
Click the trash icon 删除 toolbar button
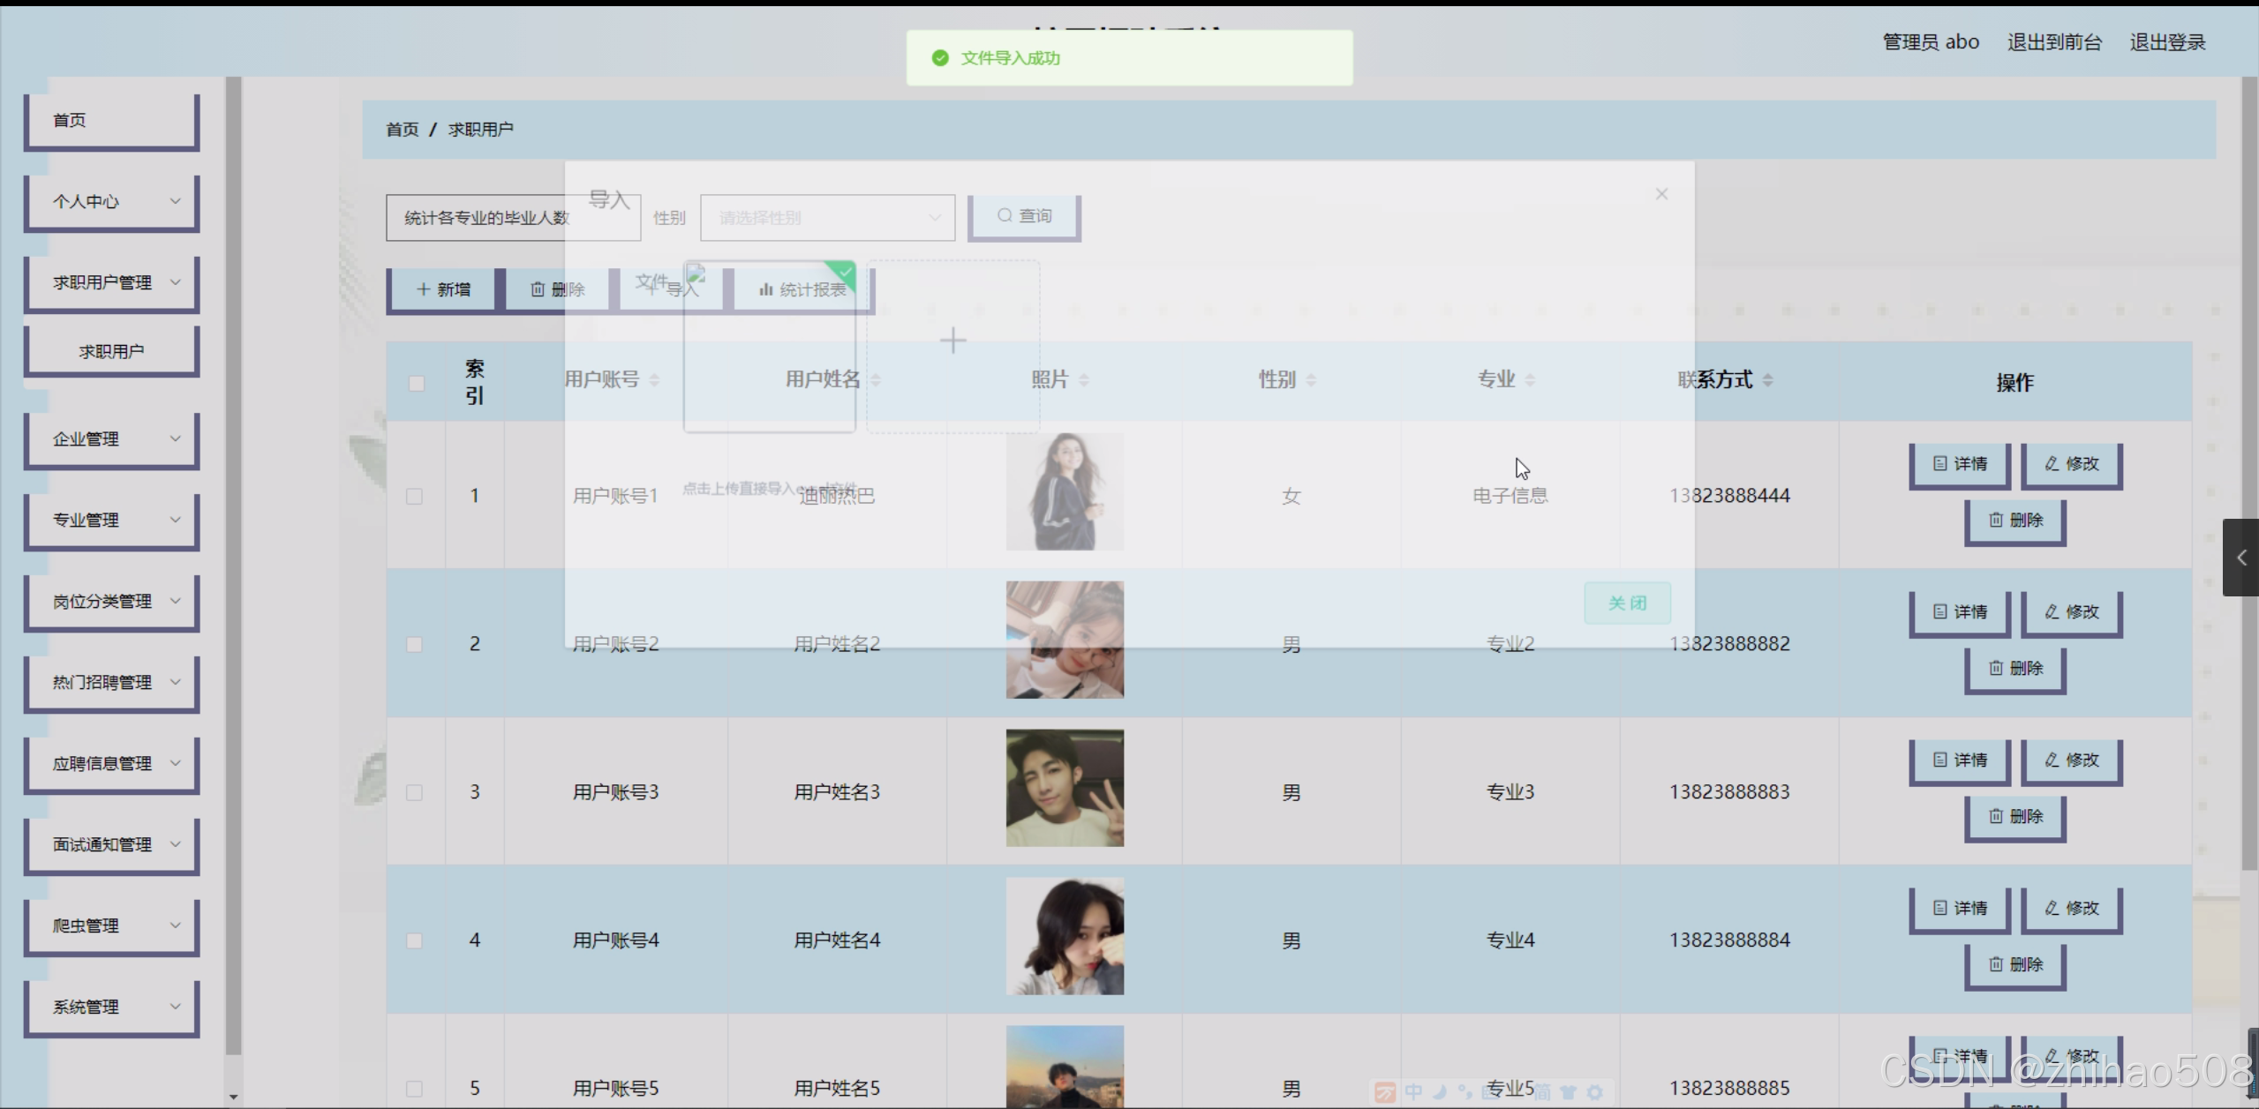(557, 289)
